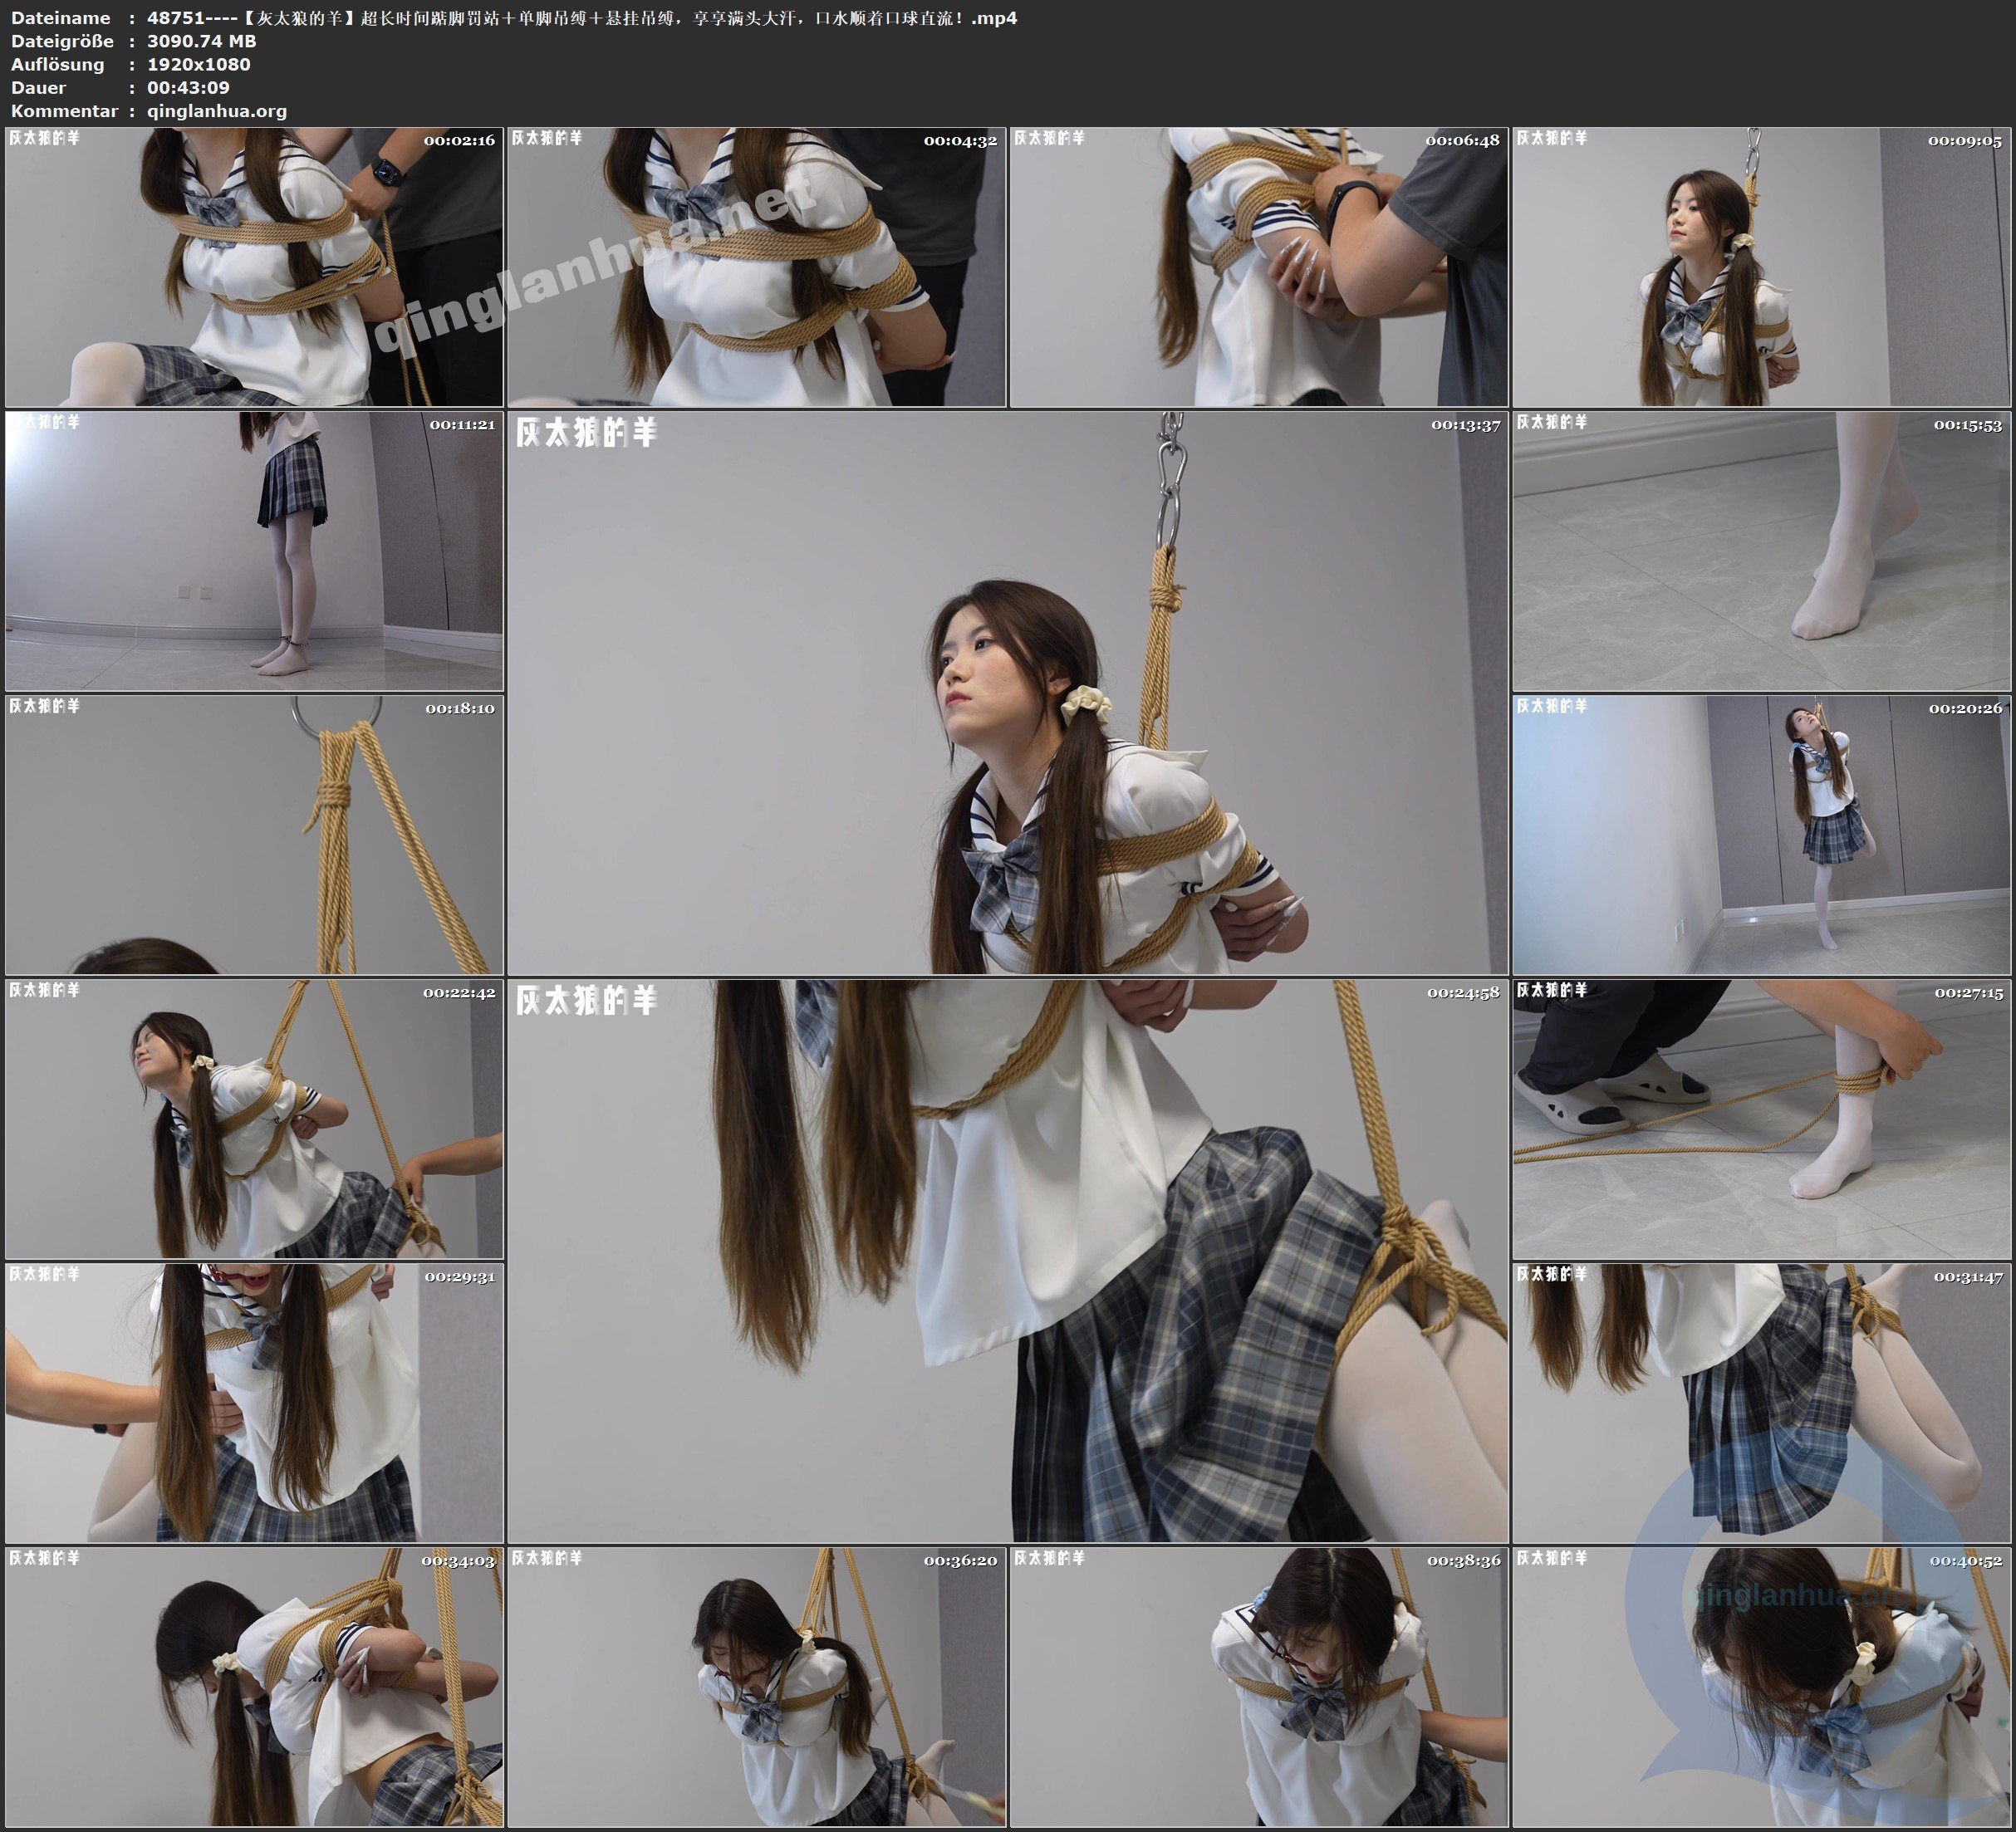Open the 00:18:10 ring close-up frame
Viewport: 2016px width, 1832px height.
(x=254, y=835)
